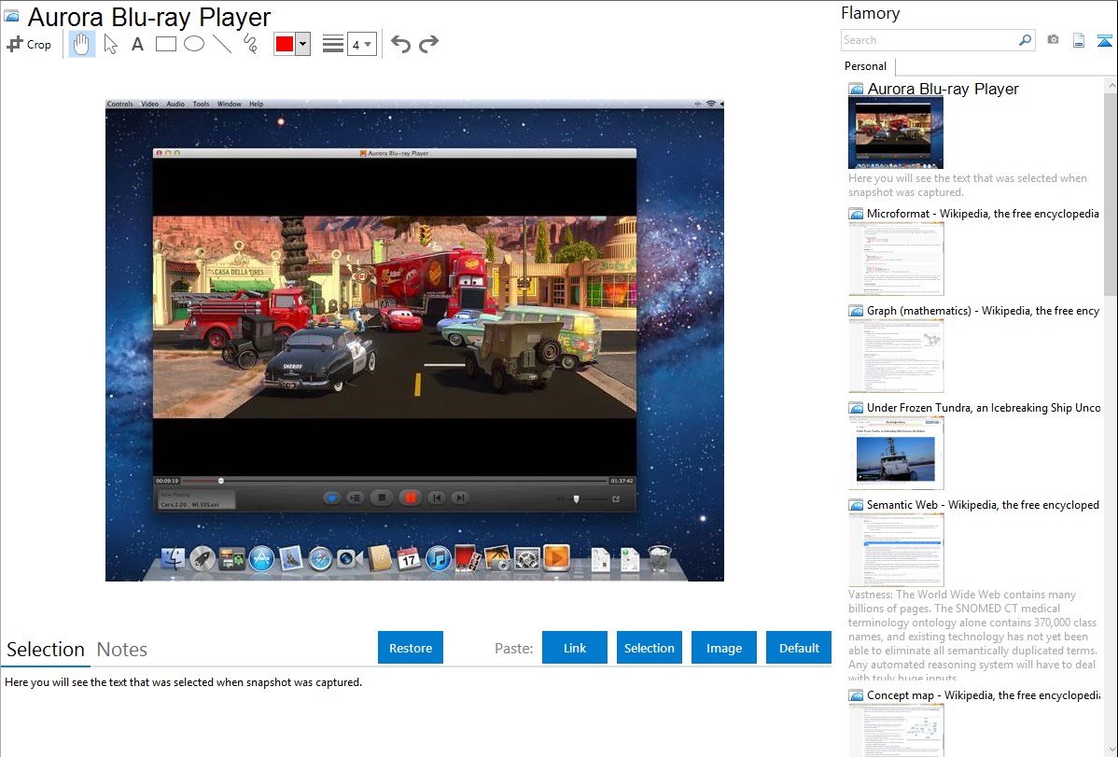1118x757 pixels.
Task: Redo the last edit
Action: pos(428,44)
